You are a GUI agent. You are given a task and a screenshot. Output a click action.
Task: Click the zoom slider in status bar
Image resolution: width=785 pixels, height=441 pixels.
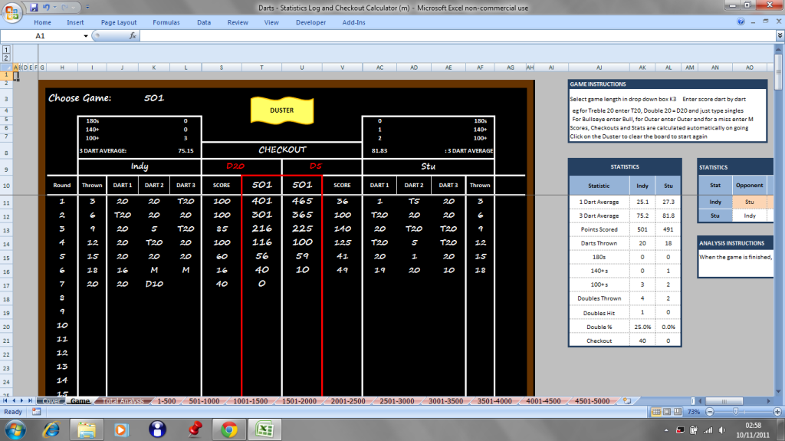point(736,412)
